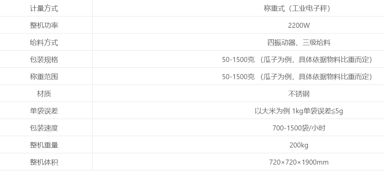Image resolution: width=384 pixels, height=175 pixels.
Task: Select the 700-1500袋/小时 speed value
Action: pos(299,128)
